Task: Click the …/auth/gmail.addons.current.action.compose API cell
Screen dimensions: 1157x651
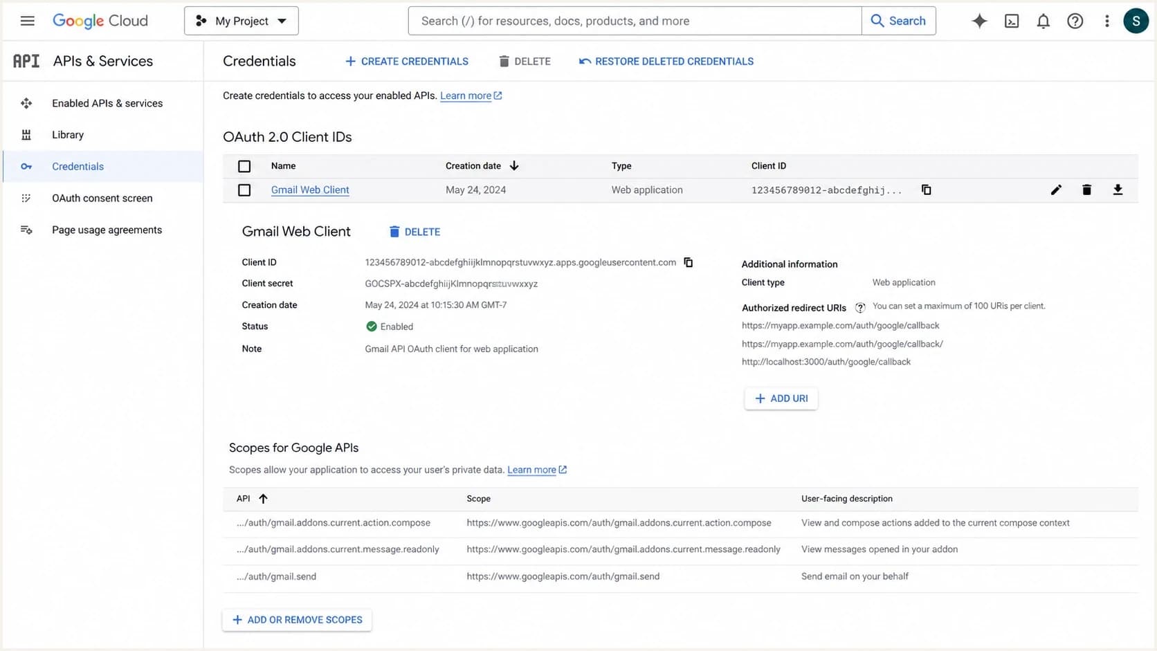Action: coord(334,523)
